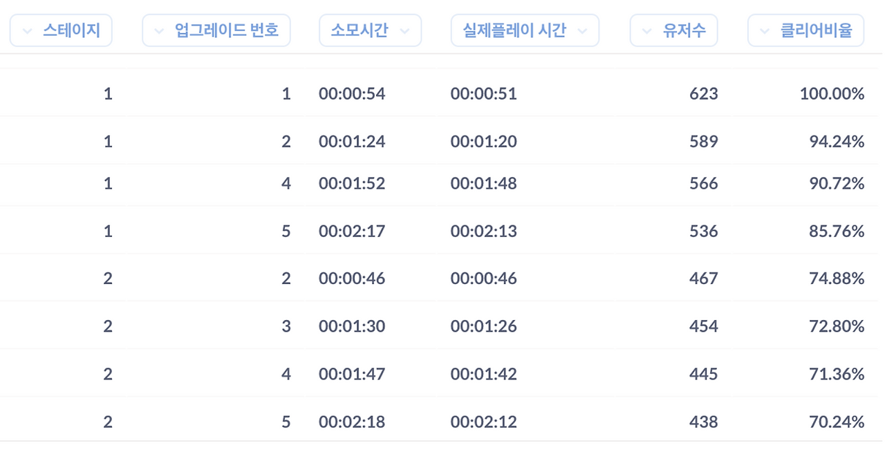885x452 pixels.
Task: Select the 100.00% clear rate cell
Action: pos(832,93)
